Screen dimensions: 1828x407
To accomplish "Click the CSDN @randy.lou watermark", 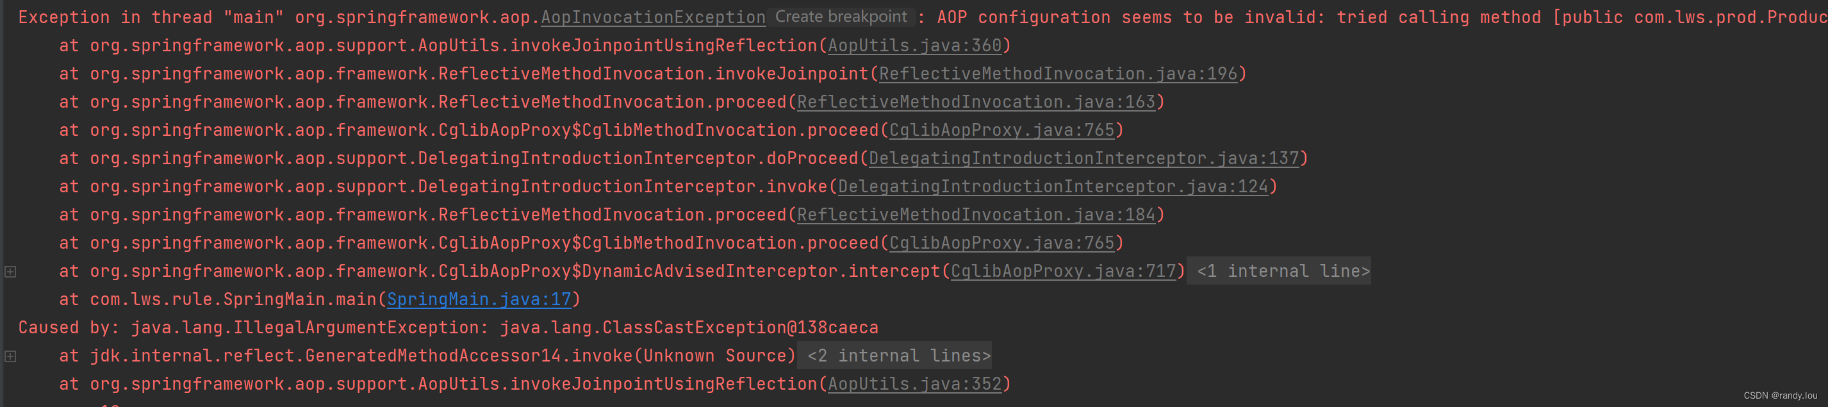I will coord(1781,395).
